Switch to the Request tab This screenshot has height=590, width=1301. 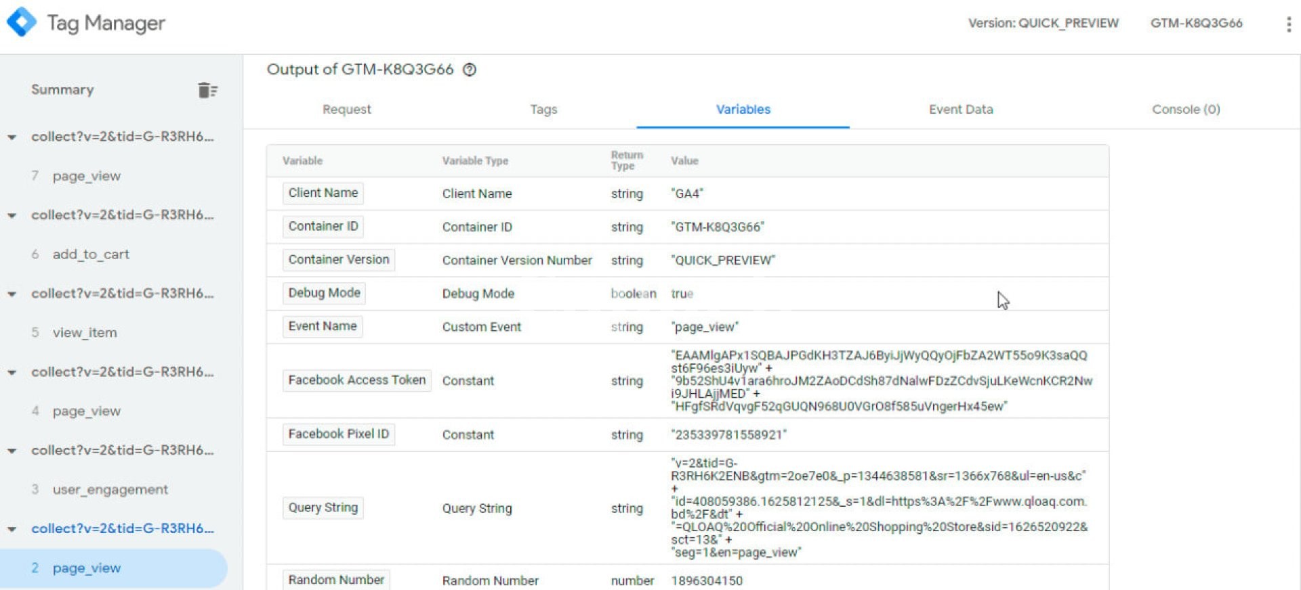tap(346, 110)
